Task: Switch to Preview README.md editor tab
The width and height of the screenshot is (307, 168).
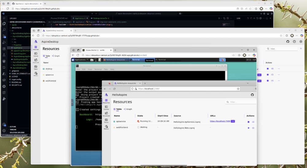Action: pyautogui.click(x=59, y=18)
